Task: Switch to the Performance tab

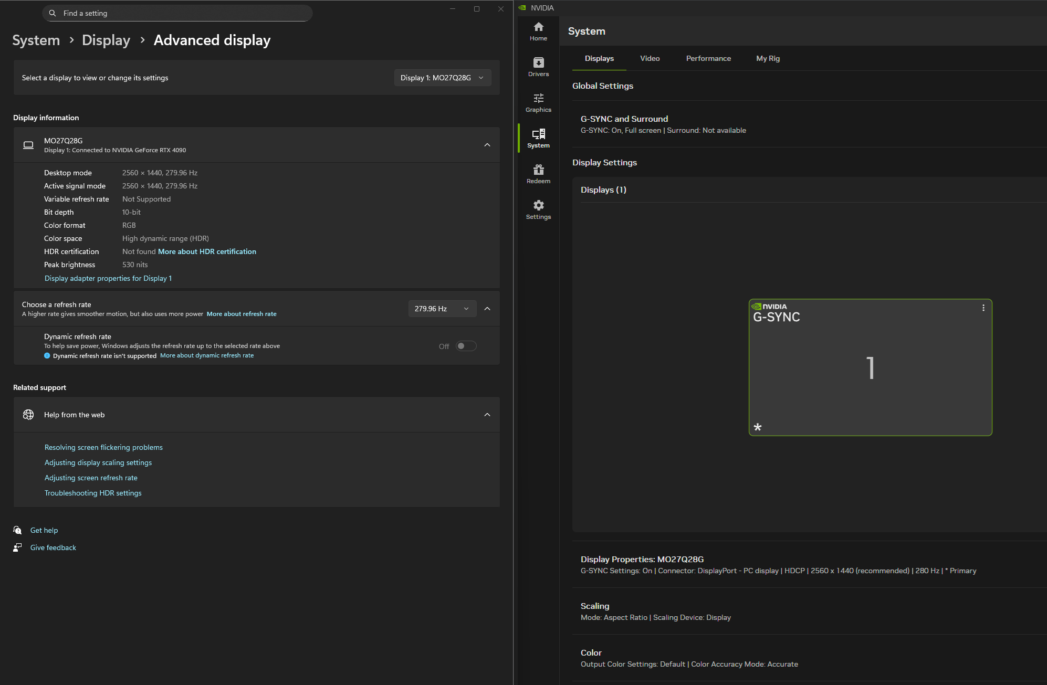Action: tap(708, 58)
